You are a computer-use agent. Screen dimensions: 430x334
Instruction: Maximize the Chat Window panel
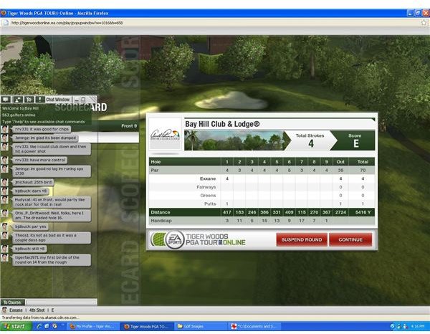coord(83,100)
